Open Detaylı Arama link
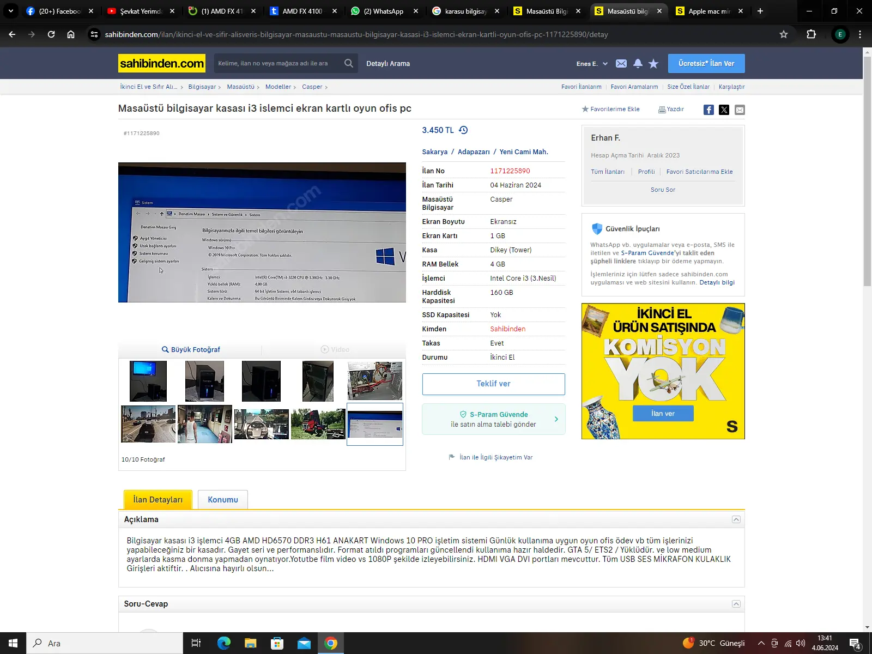This screenshot has height=654, width=872. coord(388,64)
